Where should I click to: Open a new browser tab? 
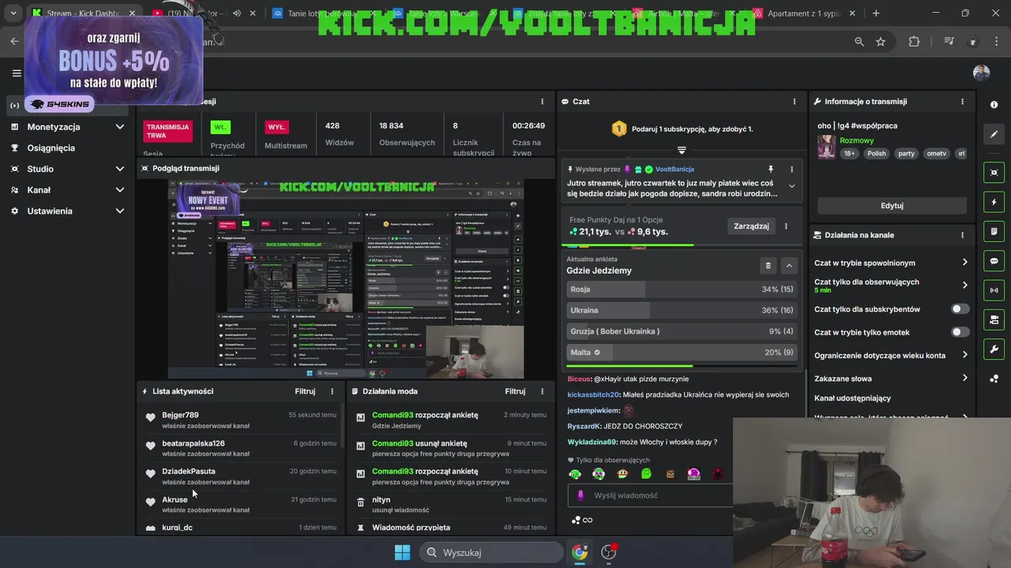click(x=876, y=13)
